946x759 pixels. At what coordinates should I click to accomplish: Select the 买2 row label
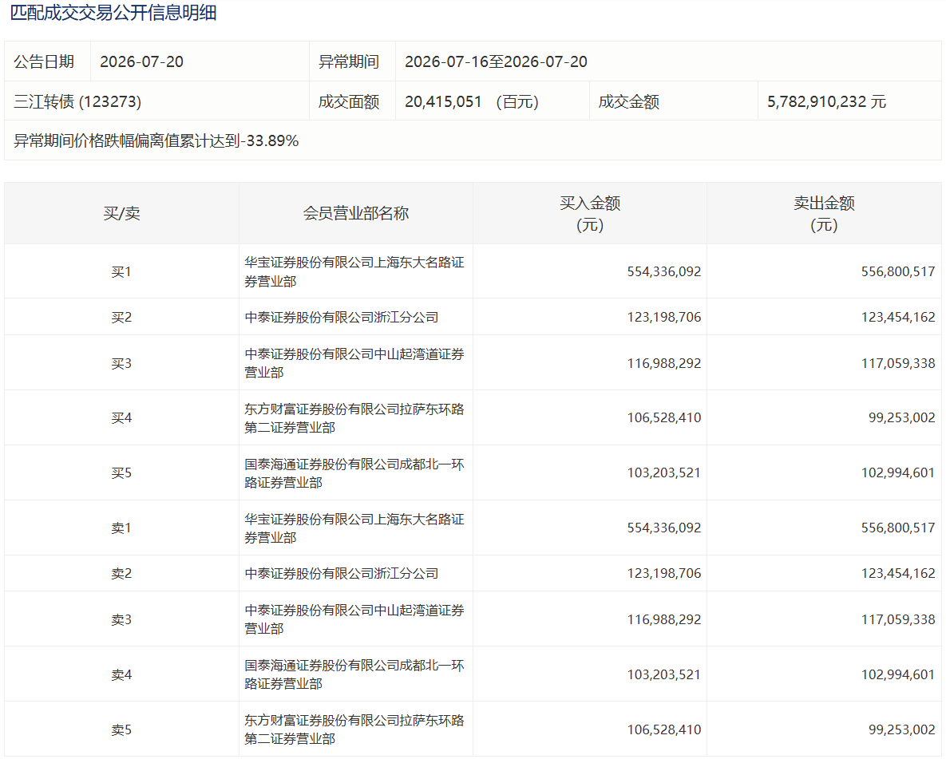tap(121, 318)
